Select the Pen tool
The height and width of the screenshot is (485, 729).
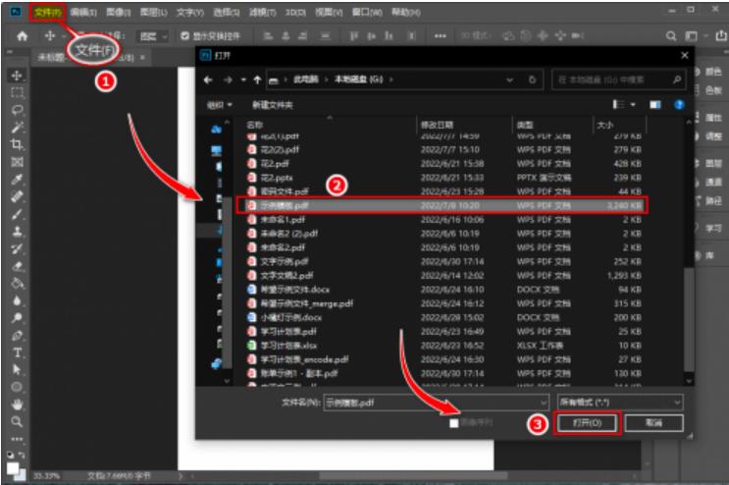(17, 335)
